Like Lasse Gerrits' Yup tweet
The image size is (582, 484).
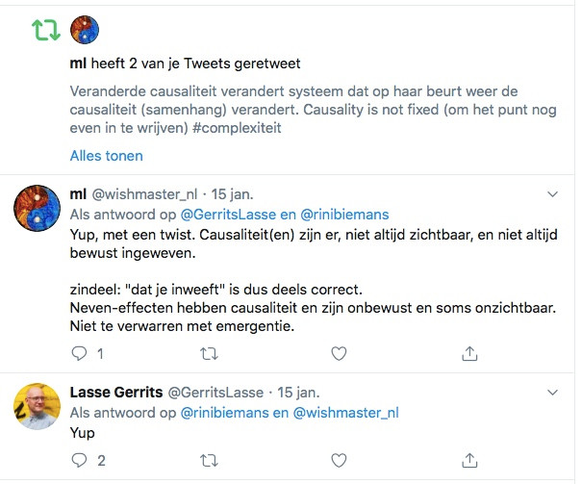339,460
